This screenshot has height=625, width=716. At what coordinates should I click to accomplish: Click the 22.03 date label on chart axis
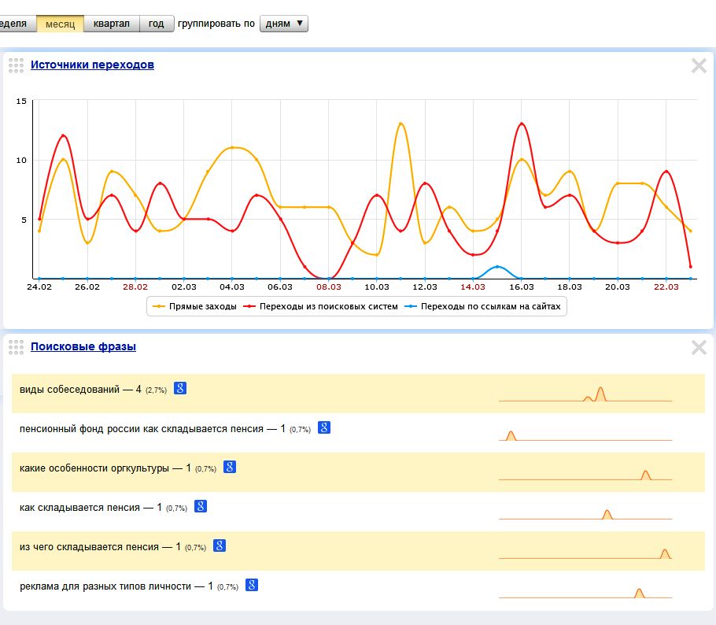[x=666, y=287]
